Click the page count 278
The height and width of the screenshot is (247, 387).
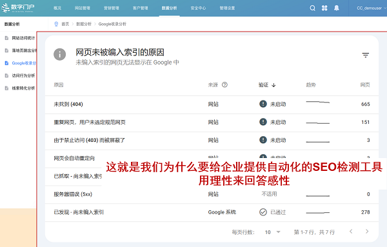366,212
